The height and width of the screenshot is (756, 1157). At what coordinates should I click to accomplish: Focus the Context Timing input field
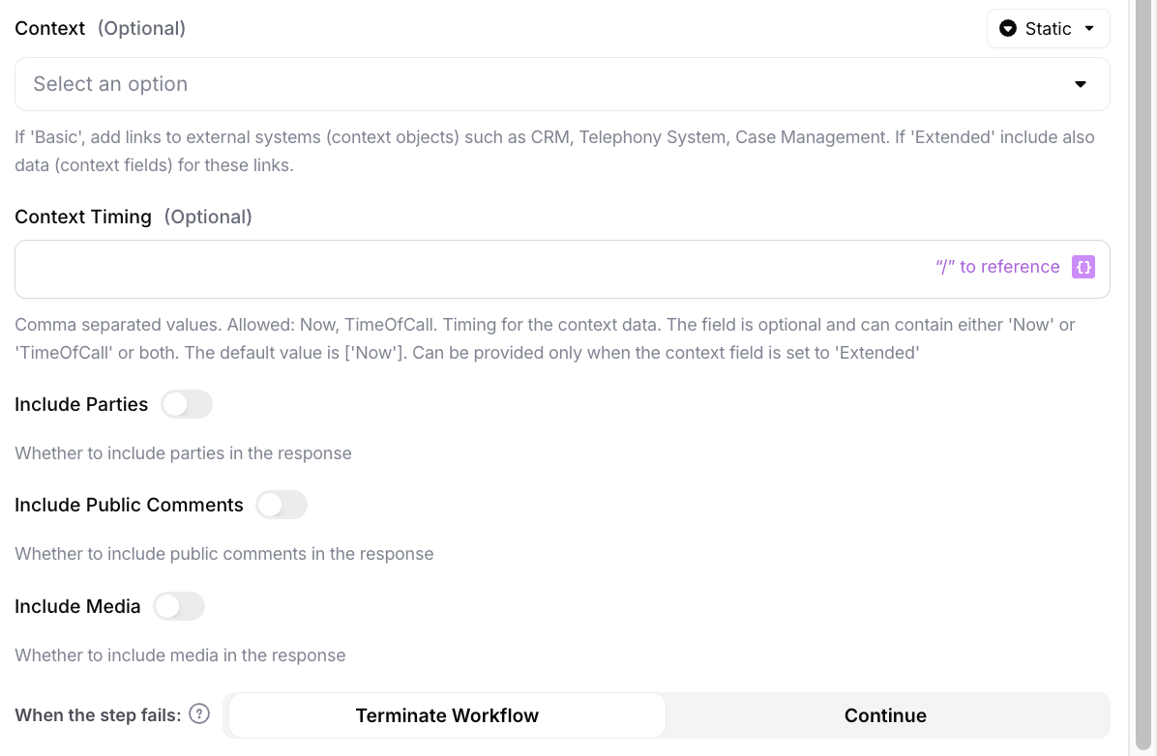[x=464, y=269]
